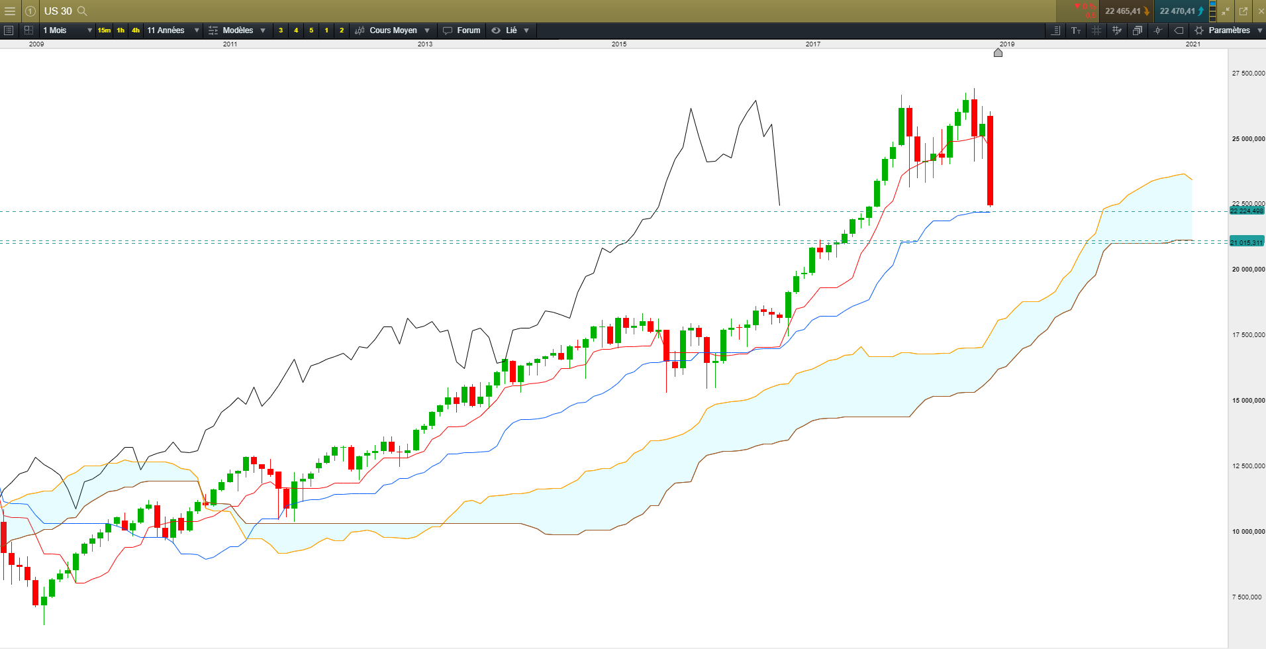Expand the 1 Mois timeframe dropdown
The width and height of the screenshot is (1266, 649).
coord(90,30)
